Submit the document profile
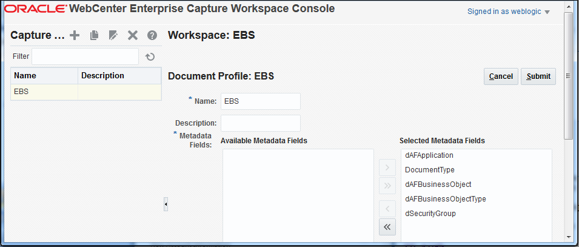Viewport: 579px width, 247px height. pos(538,76)
